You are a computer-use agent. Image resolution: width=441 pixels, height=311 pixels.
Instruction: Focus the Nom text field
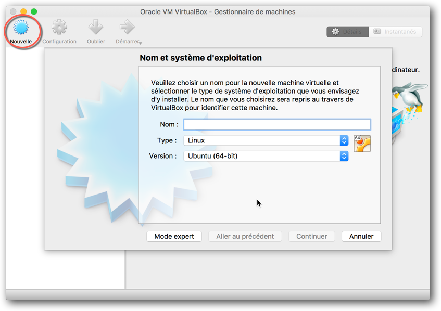[x=277, y=124]
